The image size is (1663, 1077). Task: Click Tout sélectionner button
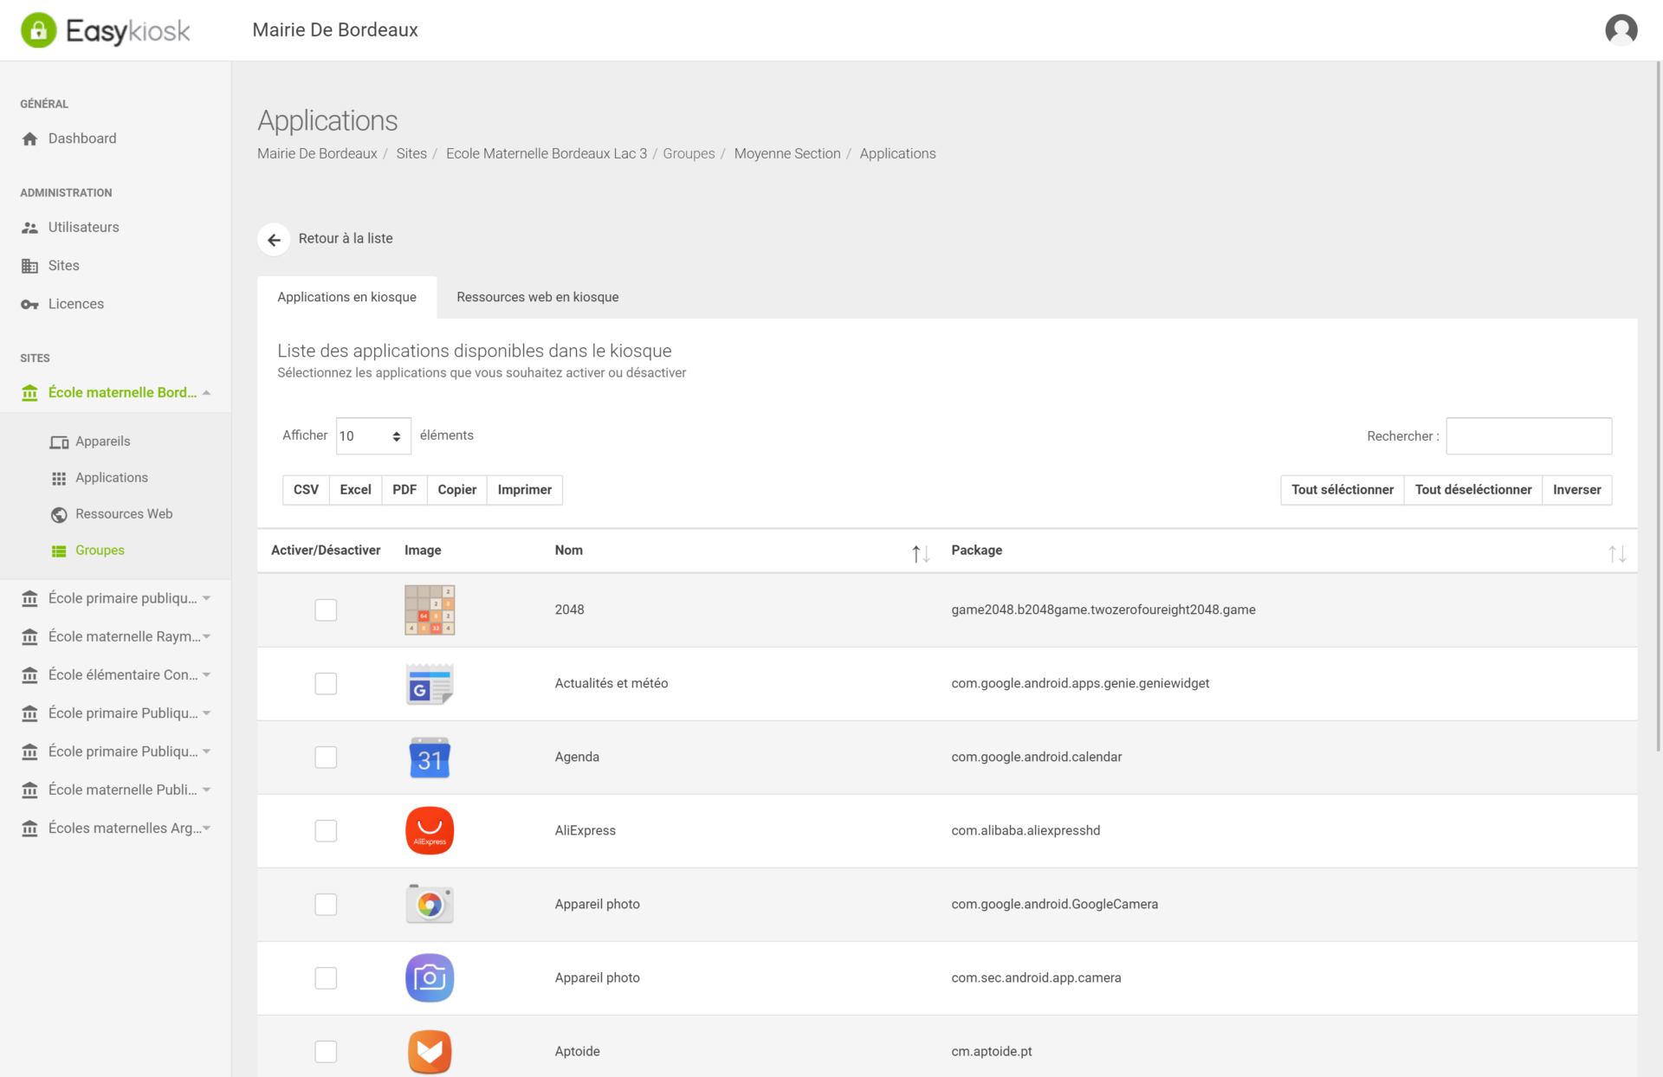coord(1342,489)
